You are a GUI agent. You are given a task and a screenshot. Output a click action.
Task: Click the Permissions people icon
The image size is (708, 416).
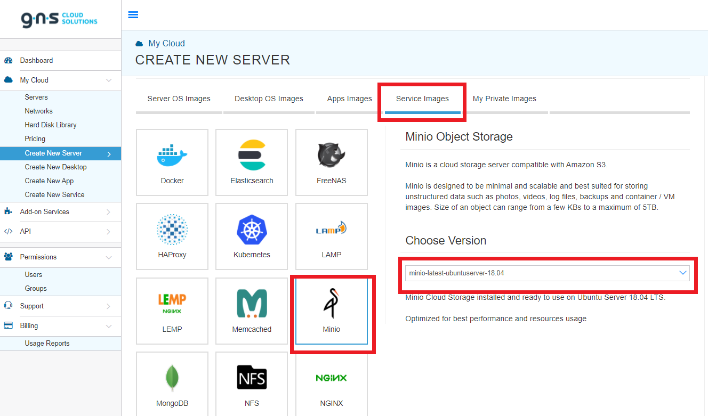tap(8, 257)
